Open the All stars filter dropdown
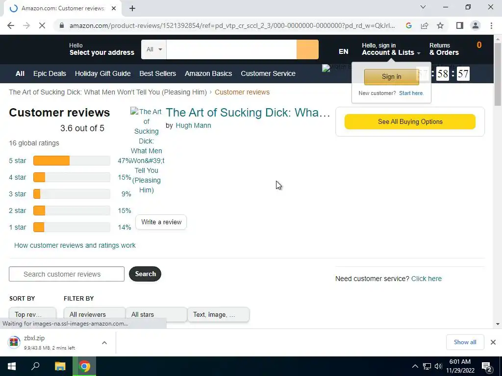Image resolution: width=502 pixels, height=376 pixels. pos(156,314)
